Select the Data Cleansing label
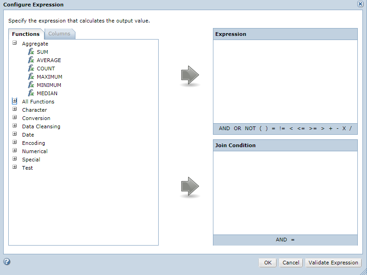The width and height of the screenshot is (367, 275). click(41, 126)
